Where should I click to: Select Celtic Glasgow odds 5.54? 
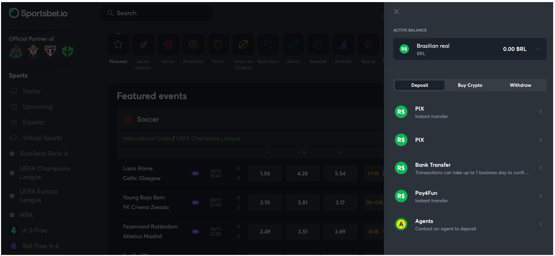point(340,174)
